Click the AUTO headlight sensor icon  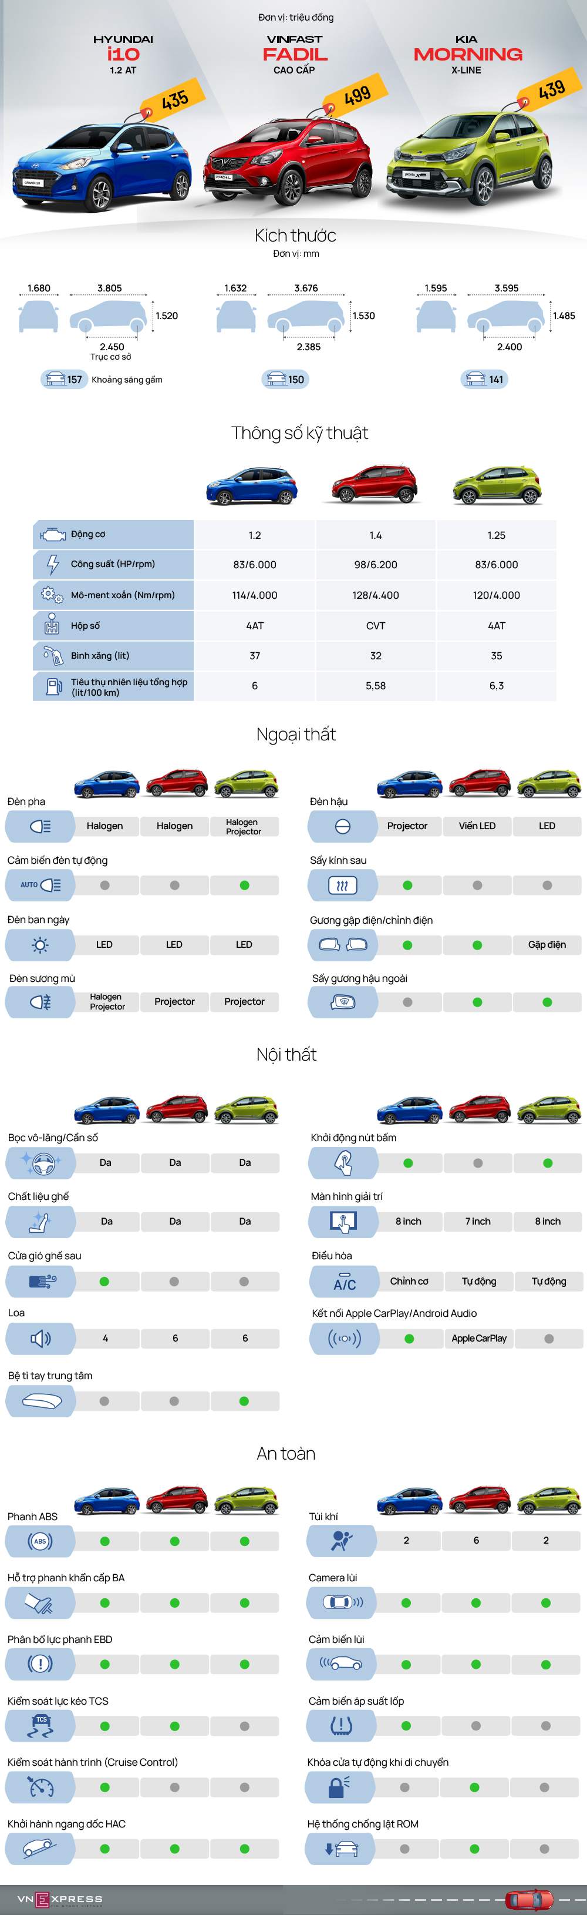[40, 886]
